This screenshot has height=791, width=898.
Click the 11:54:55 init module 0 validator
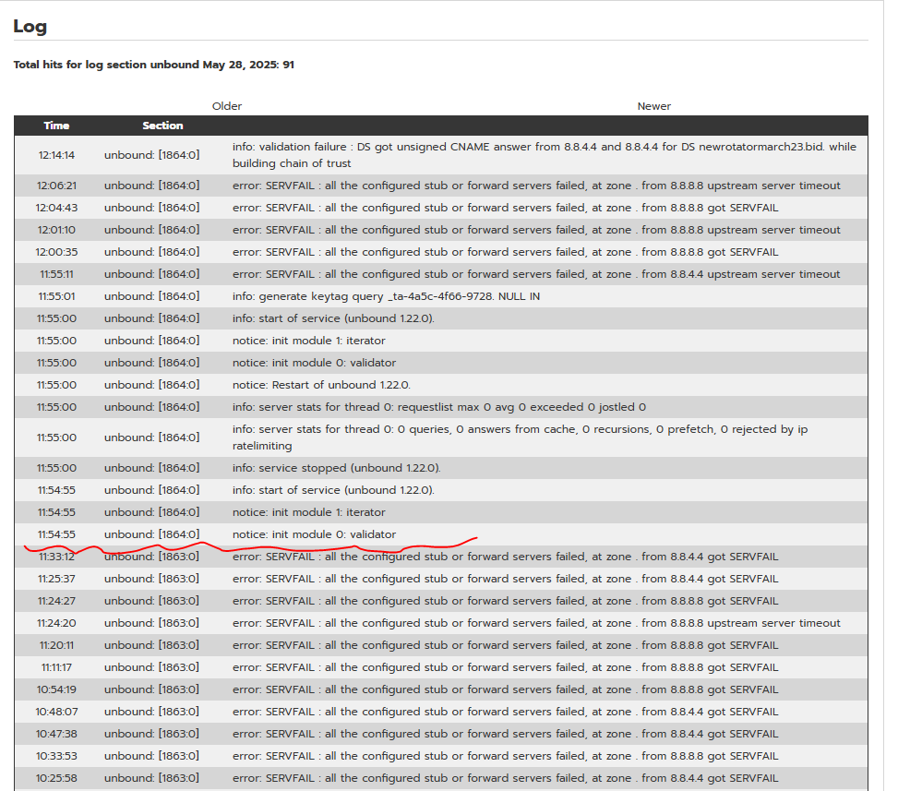314,534
